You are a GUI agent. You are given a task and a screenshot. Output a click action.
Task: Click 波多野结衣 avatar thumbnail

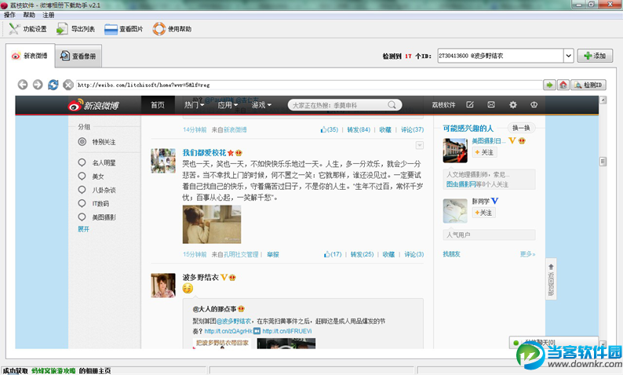[163, 286]
